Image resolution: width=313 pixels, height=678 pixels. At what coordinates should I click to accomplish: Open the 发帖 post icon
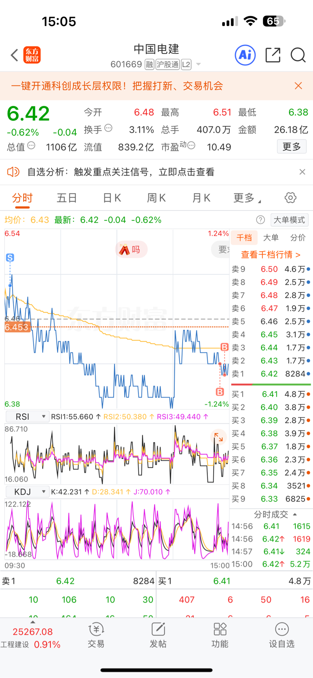point(158,635)
